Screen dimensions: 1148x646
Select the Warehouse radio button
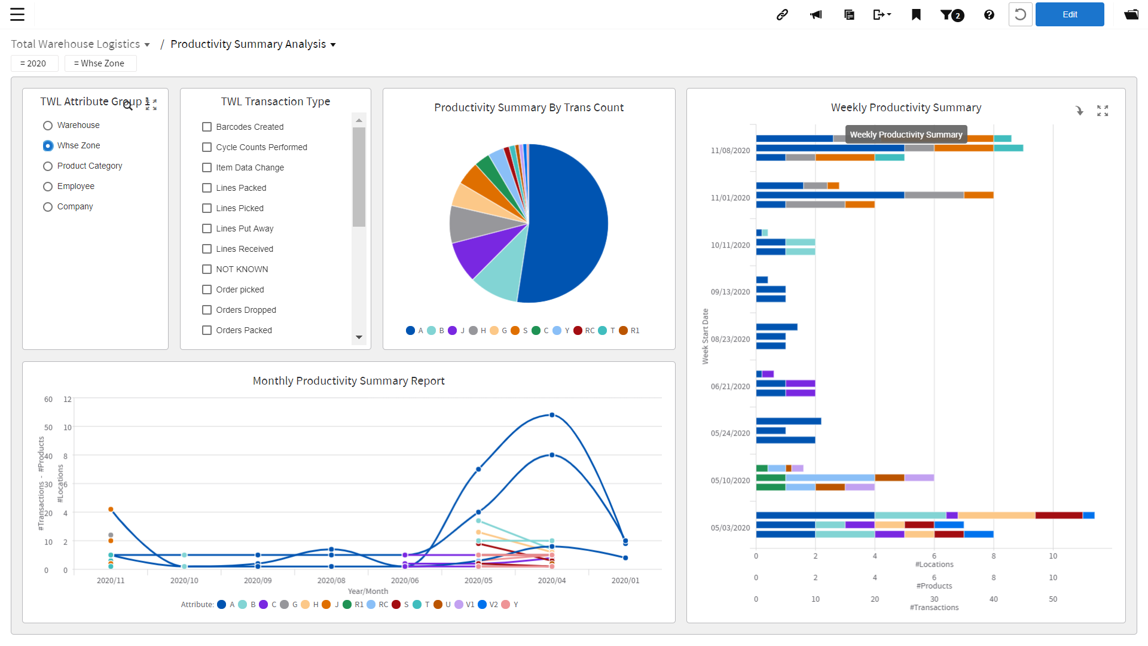tap(48, 125)
